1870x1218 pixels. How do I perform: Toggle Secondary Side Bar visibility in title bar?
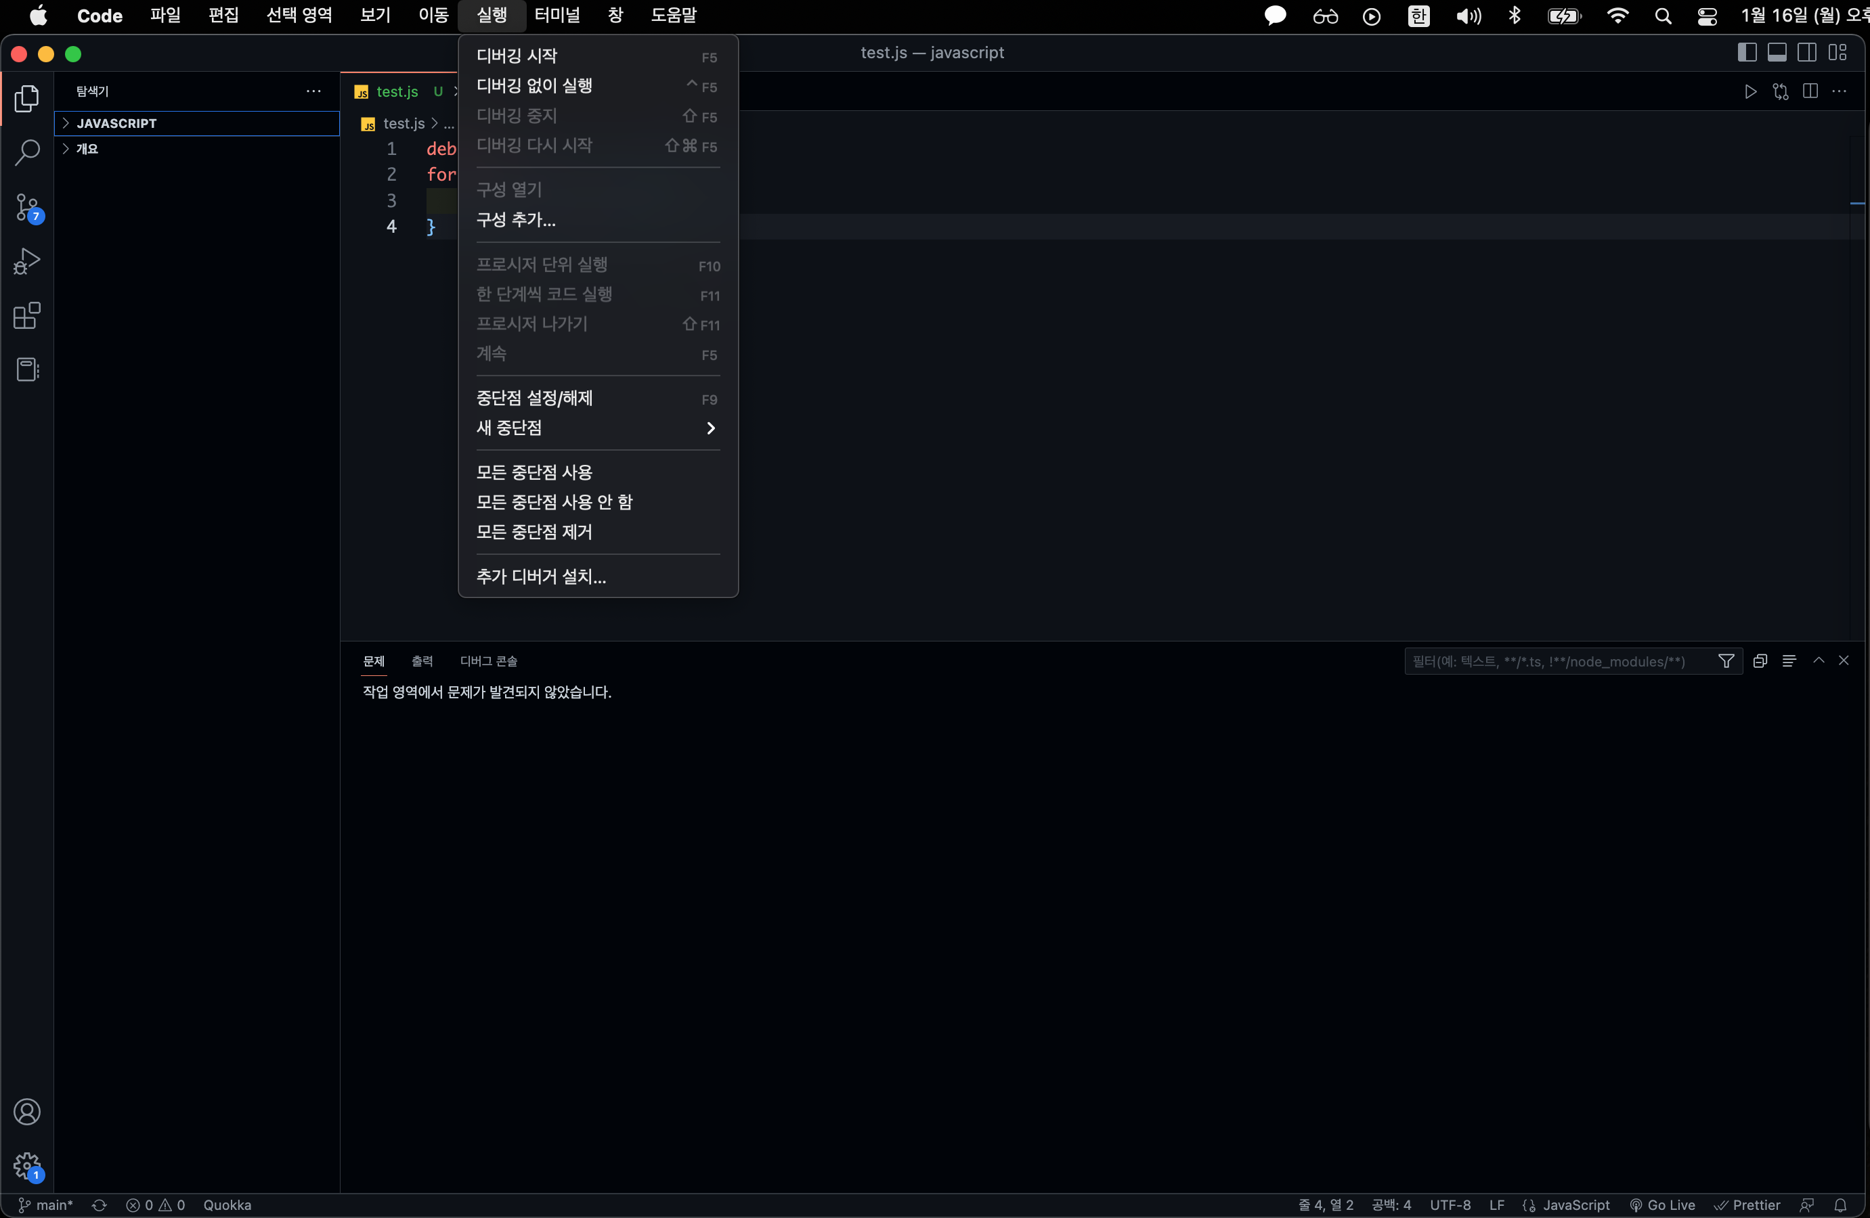1806,53
